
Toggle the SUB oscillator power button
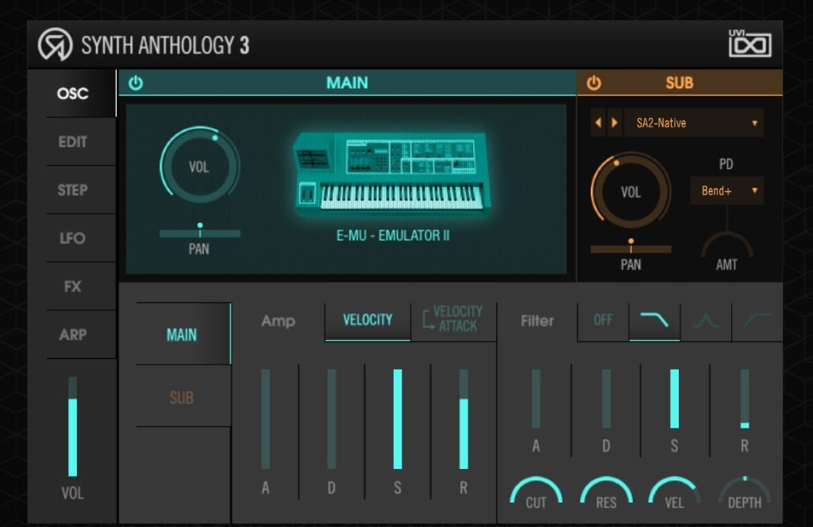point(594,83)
